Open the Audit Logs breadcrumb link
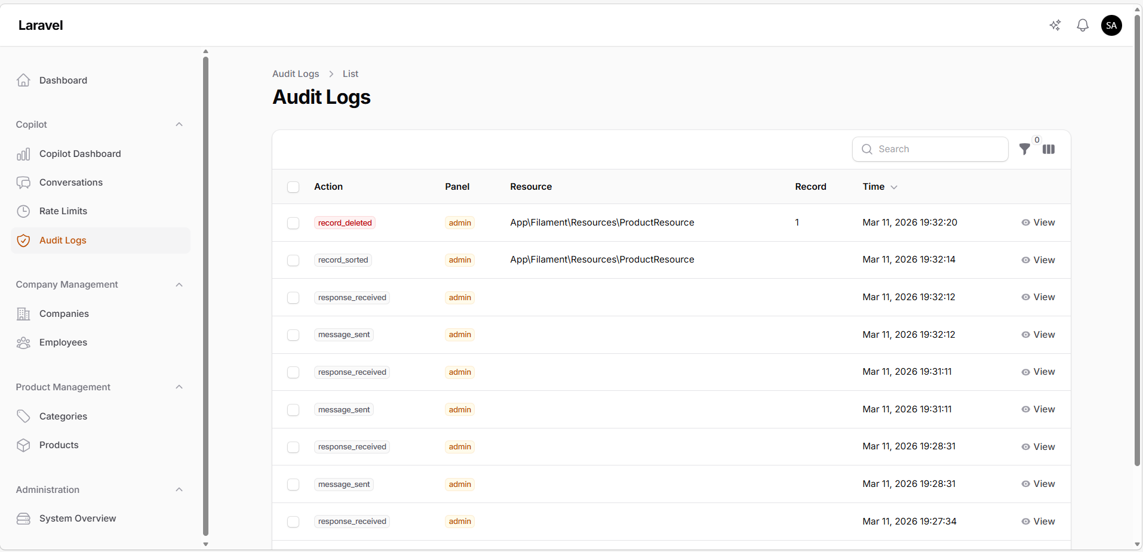The height and width of the screenshot is (552, 1143). pos(295,73)
